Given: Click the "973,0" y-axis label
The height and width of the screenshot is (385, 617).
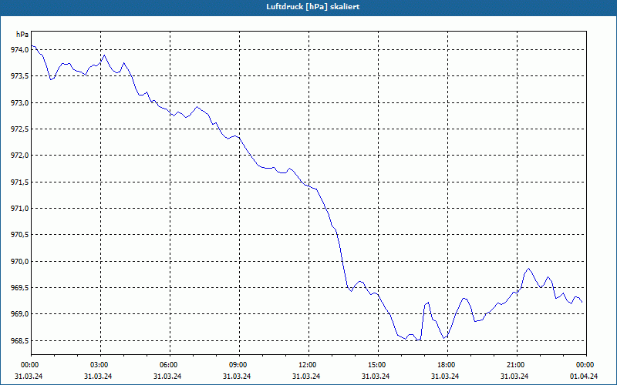Looking at the screenshot, I should tap(19, 103).
